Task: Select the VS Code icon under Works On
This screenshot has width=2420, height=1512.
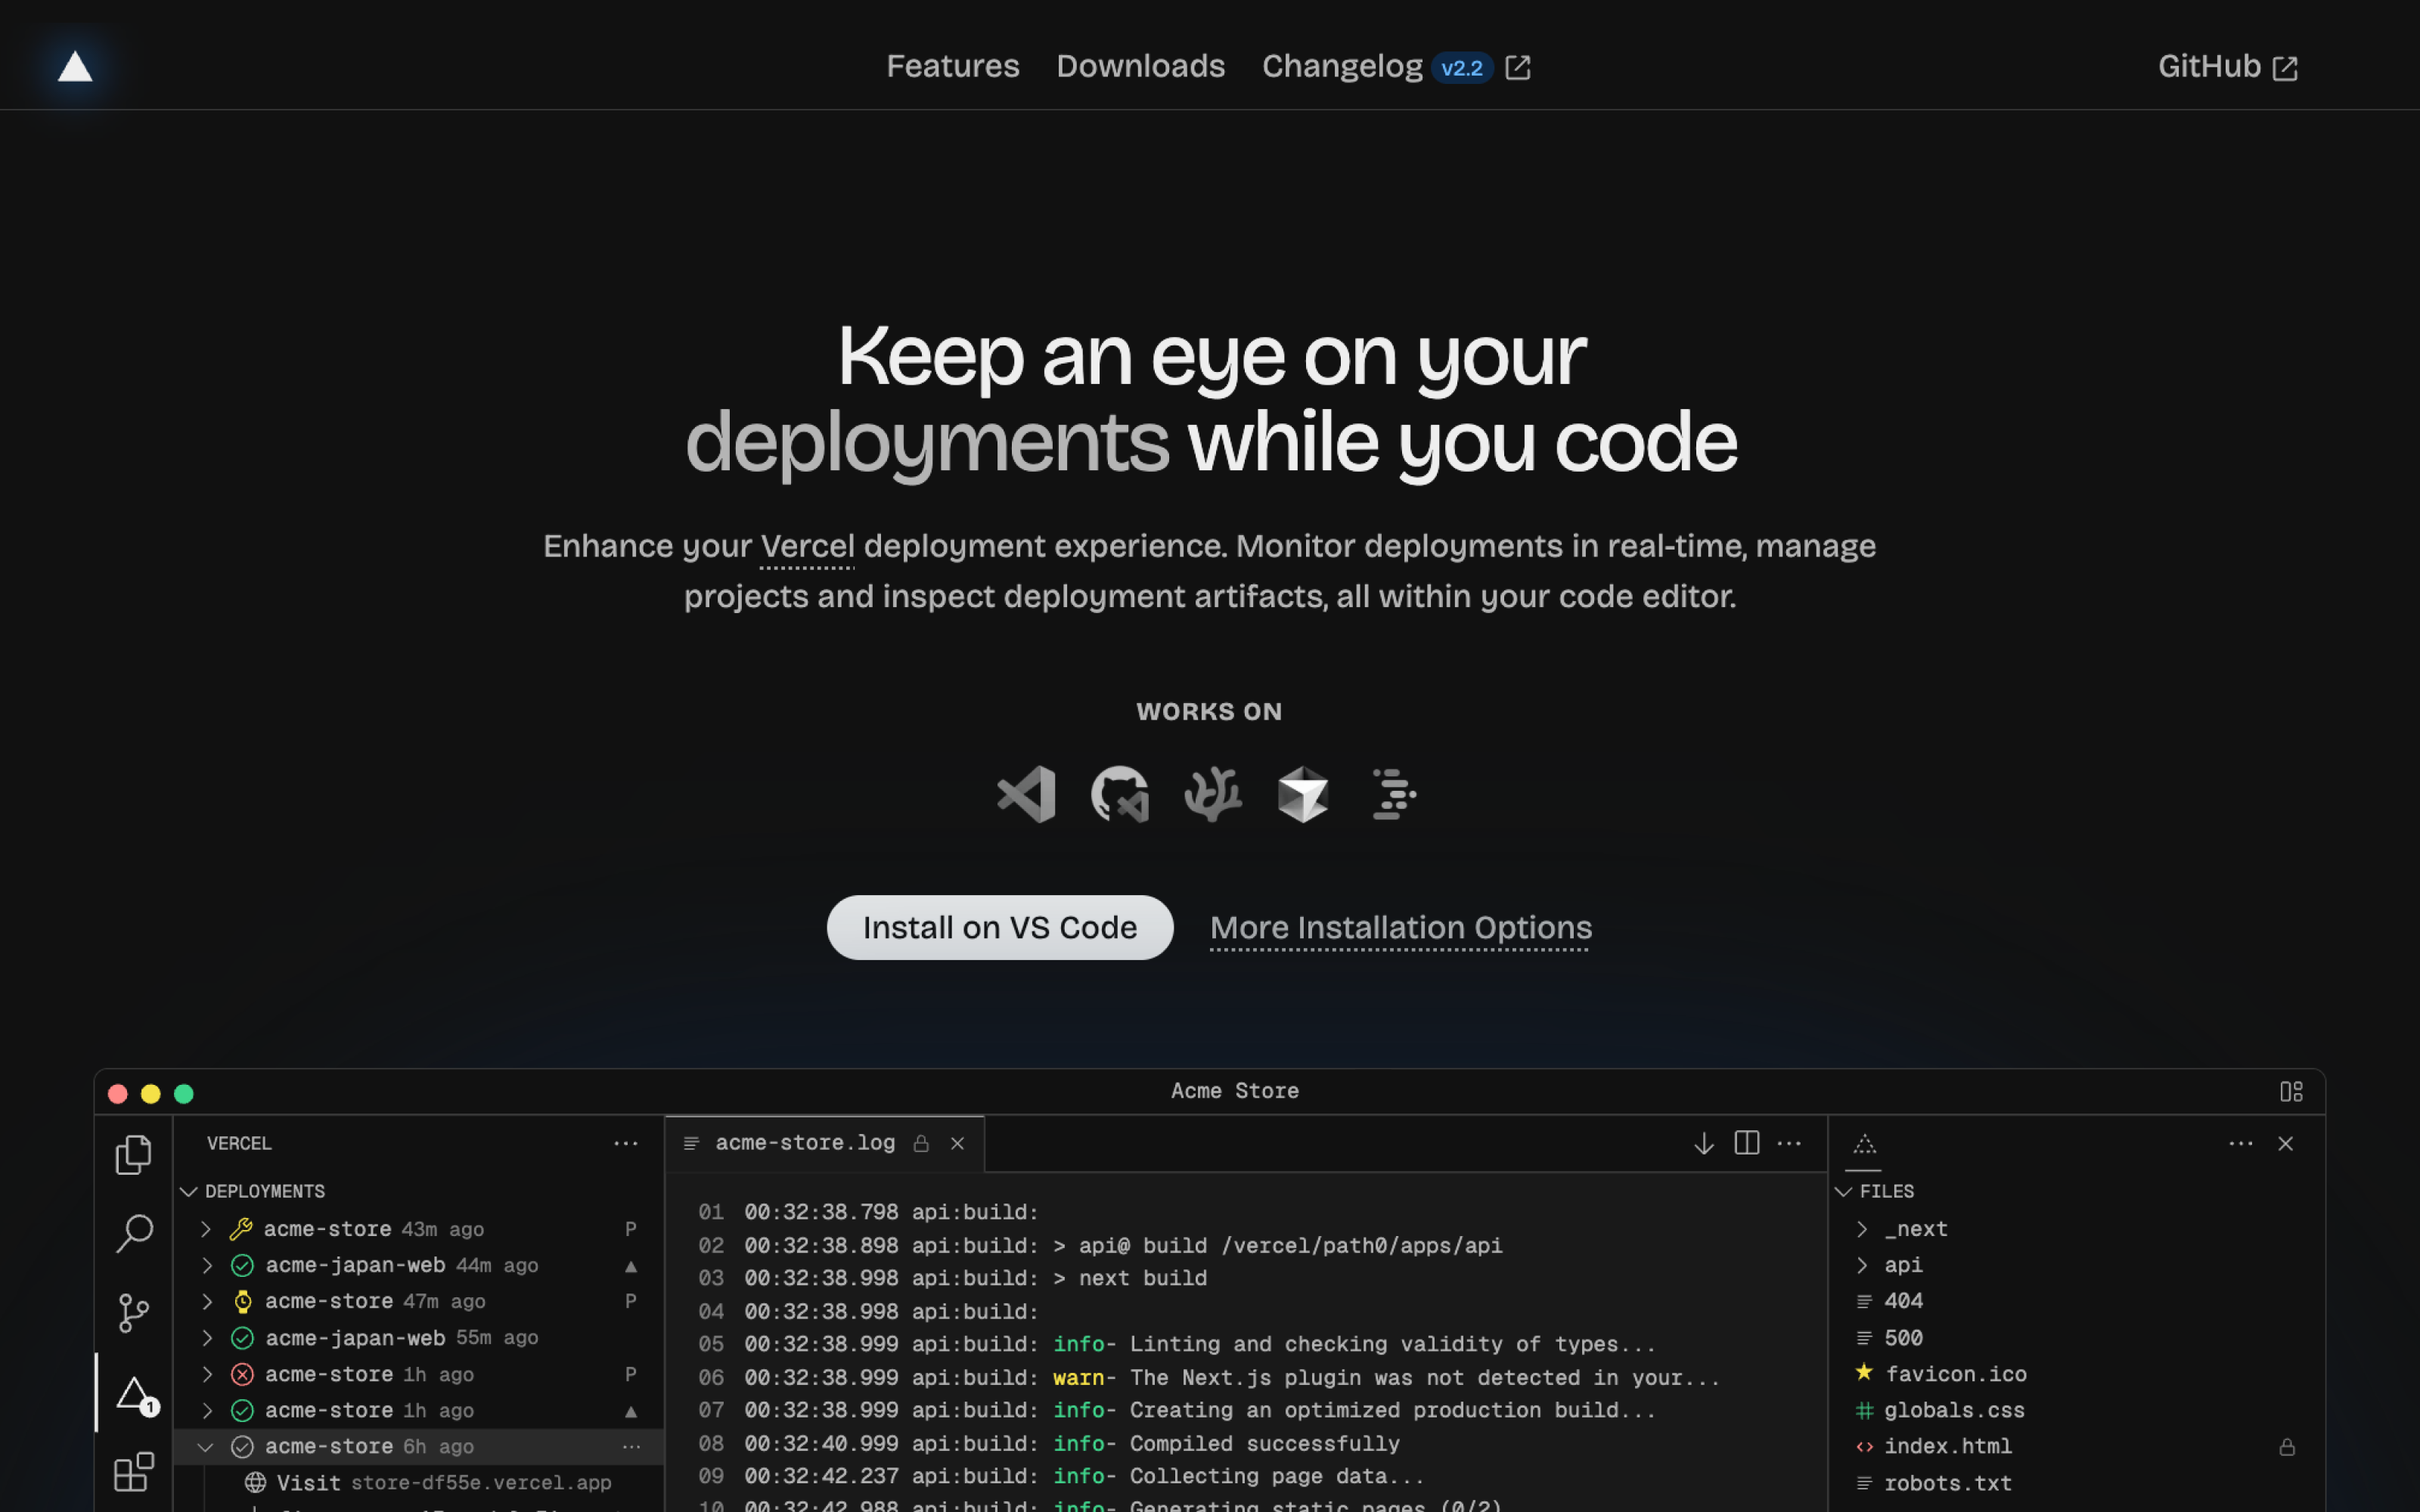Action: (x=1025, y=794)
